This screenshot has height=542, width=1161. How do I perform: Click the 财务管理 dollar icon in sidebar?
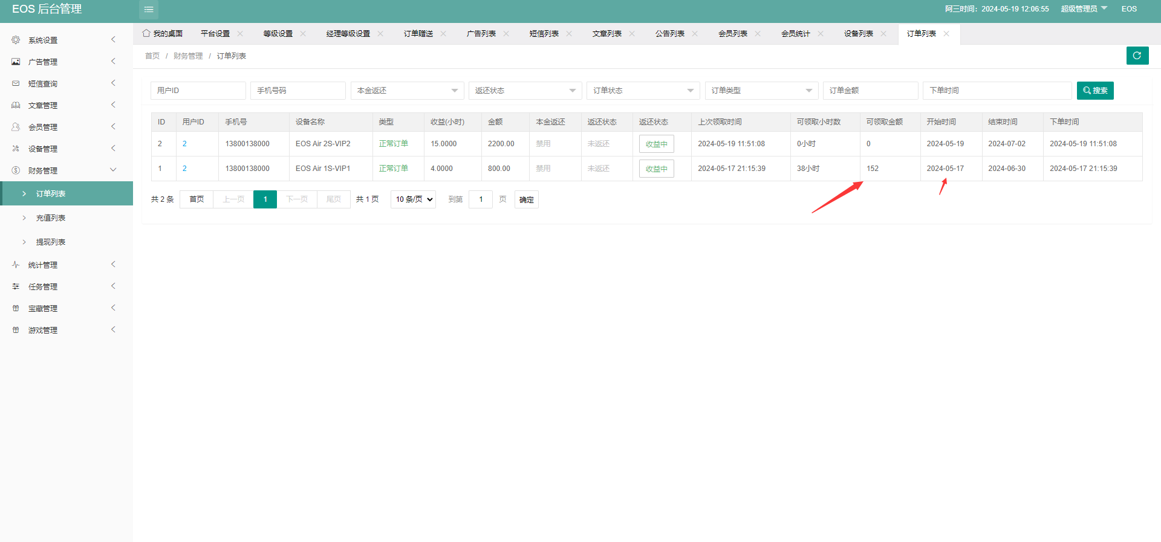tap(16, 170)
